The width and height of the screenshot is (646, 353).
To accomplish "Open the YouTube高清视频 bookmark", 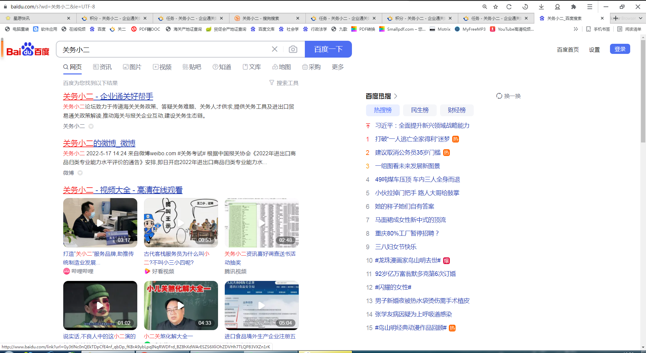I will 512,29.
